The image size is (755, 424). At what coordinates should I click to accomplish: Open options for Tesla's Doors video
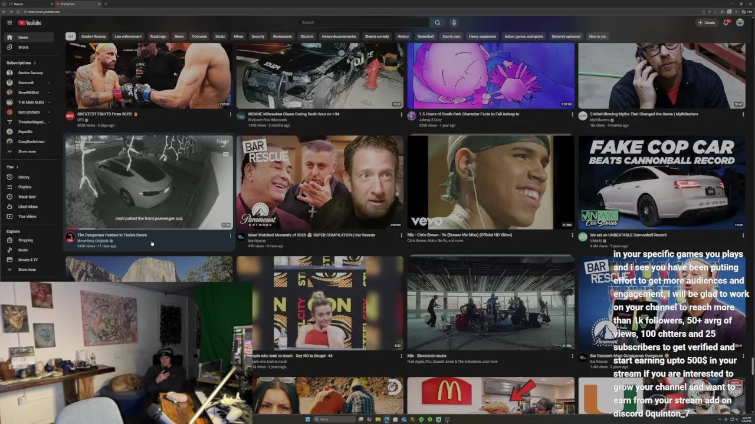(231, 236)
